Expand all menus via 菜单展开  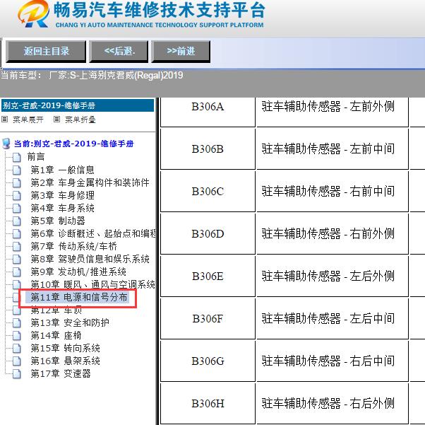[28, 120]
